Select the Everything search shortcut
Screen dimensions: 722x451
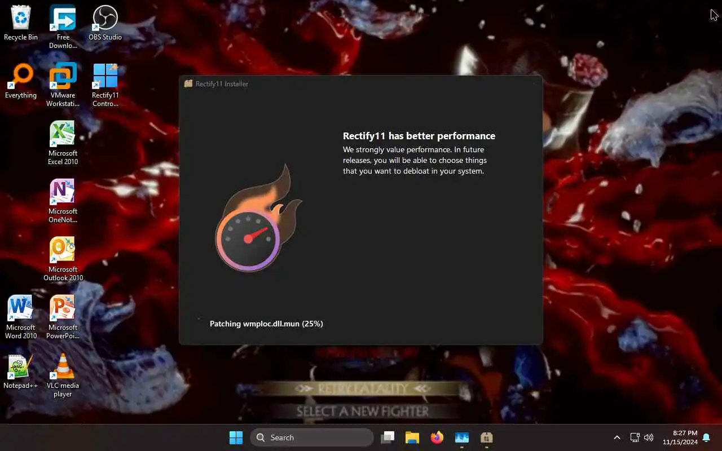(x=21, y=81)
